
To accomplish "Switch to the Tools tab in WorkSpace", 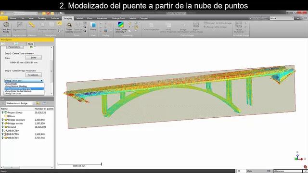I will click(30, 44).
